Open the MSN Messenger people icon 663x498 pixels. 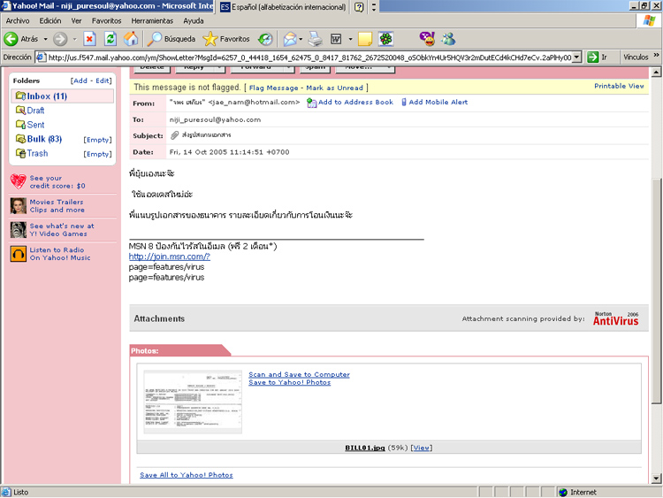click(x=448, y=39)
